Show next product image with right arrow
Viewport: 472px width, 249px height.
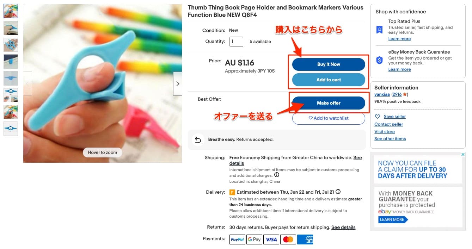pyautogui.click(x=178, y=84)
